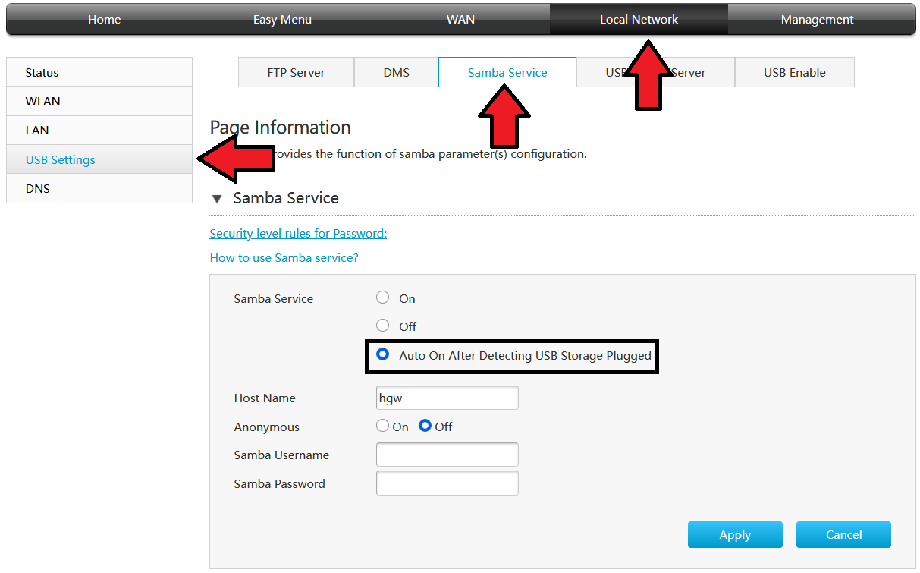Turn the Samba Service Off
920x573 pixels.
(382, 325)
